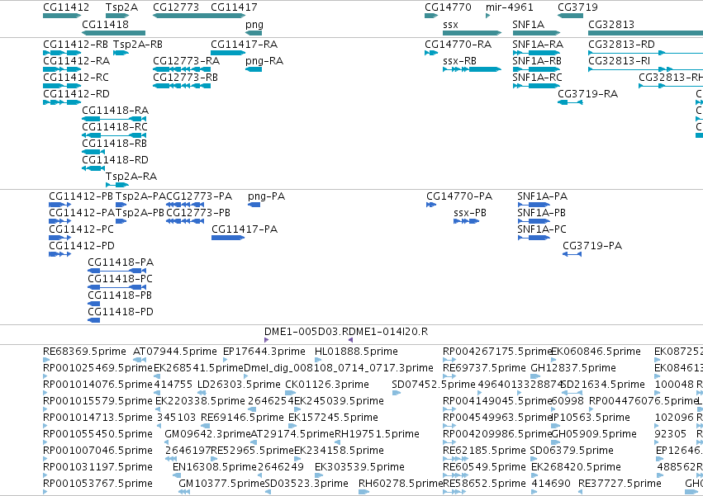Click the CG3719 gene label
The width and height of the screenshot is (703, 496).
click(577, 7)
